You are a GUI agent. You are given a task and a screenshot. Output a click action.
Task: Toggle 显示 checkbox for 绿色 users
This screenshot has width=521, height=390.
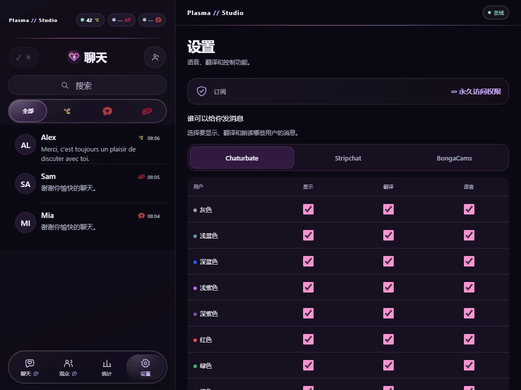click(x=309, y=365)
